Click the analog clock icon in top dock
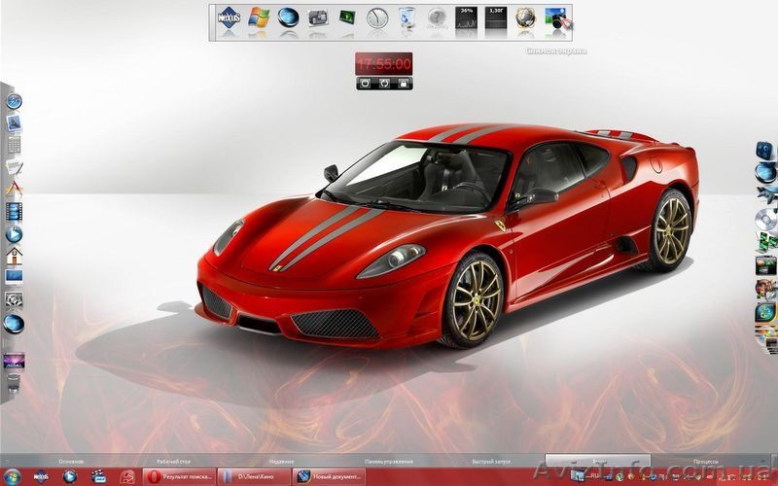Image resolution: width=778 pixels, height=486 pixels. [377, 17]
